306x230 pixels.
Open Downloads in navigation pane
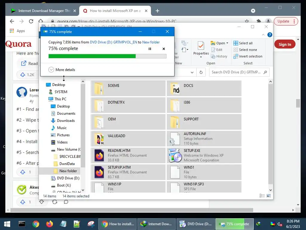(x=63, y=121)
